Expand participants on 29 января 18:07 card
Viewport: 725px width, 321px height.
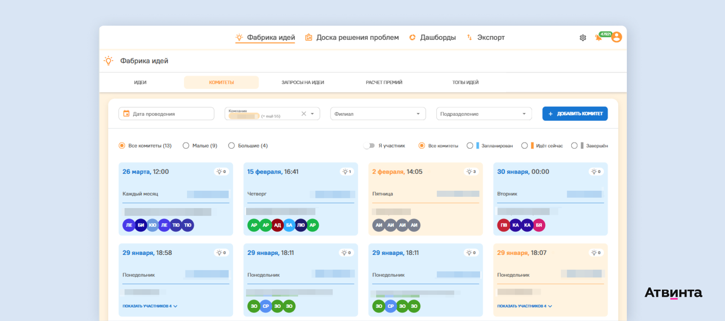coord(524,306)
